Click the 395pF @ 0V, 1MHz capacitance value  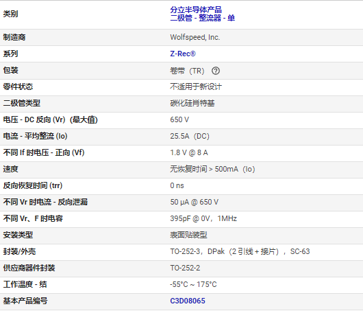tap(203, 218)
